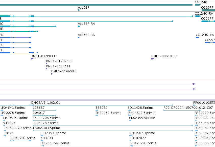Select the 488398 EST label
The width and height of the screenshot is (215, 147).
point(47,138)
